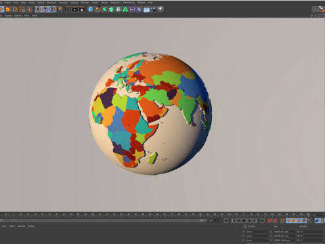This screenshot has width=325, height=244.
Task: Open the Tools menu
Action: pos(16,3)
